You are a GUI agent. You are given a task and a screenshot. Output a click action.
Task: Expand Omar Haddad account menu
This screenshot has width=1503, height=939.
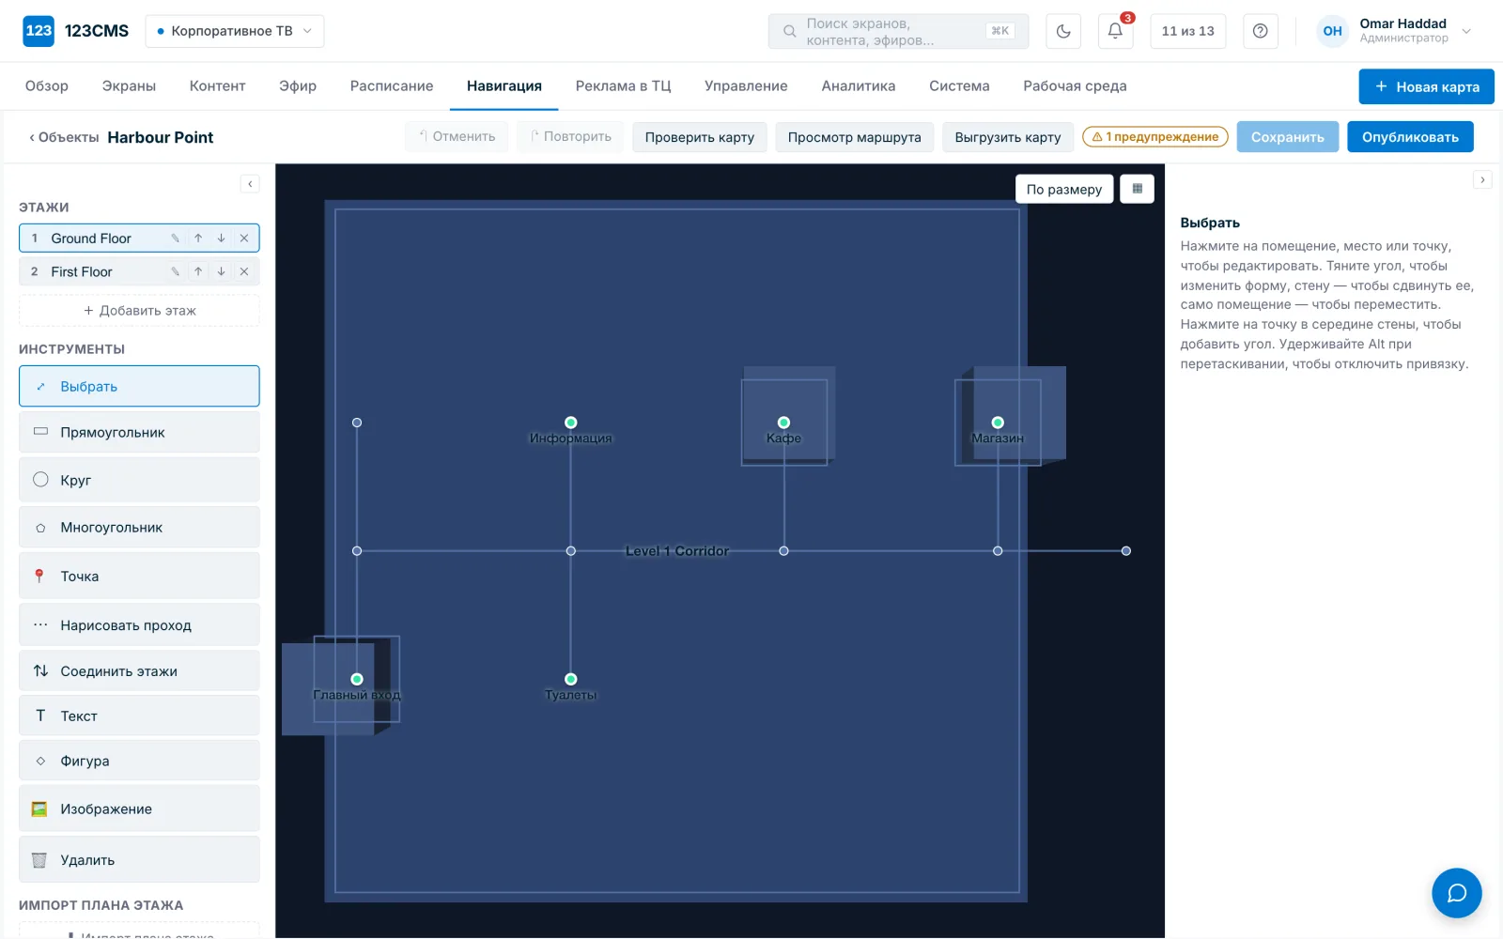pos(1394,31)
